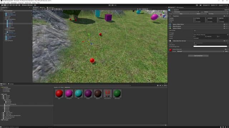
Task: Open the cloud services icon
Action: pos(200,5)
